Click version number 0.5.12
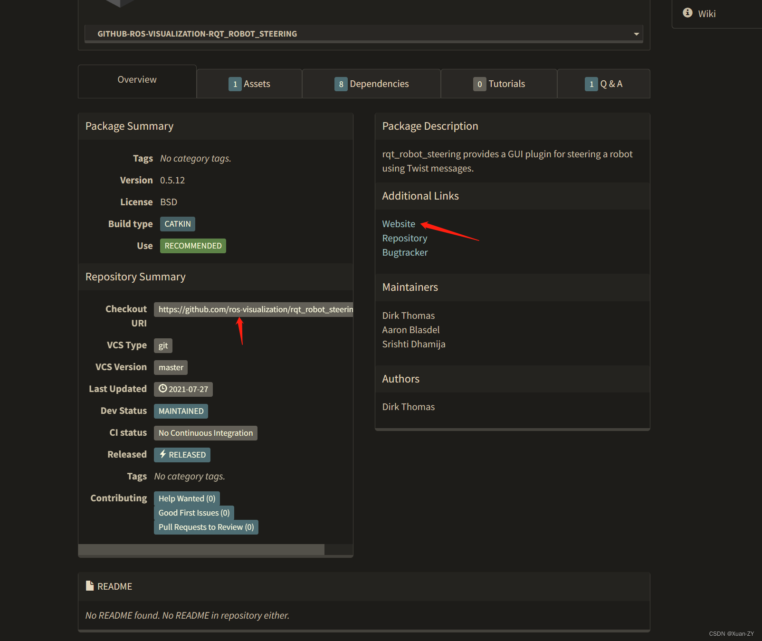The image size is (762, 641). tap(172, 180)
